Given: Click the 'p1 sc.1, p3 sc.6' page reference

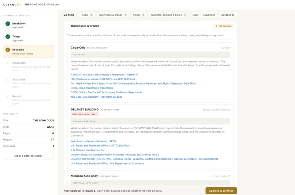Looking at the screenshot, I should point(221,176).
